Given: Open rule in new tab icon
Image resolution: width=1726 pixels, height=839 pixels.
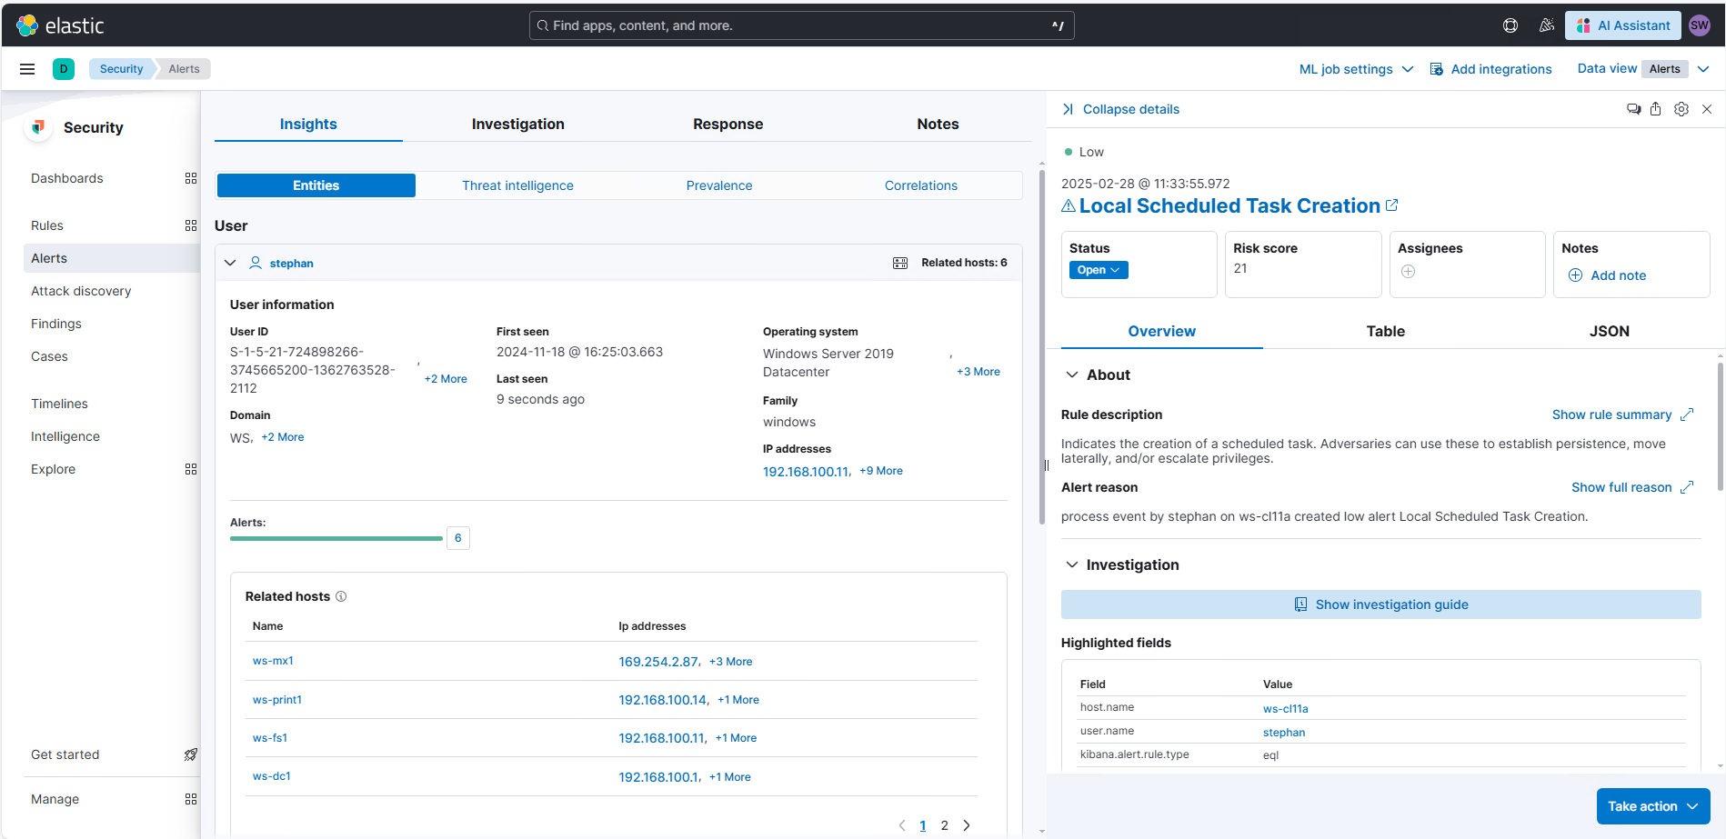Looking at the screenshot, I should click(x=1391, y=205).
